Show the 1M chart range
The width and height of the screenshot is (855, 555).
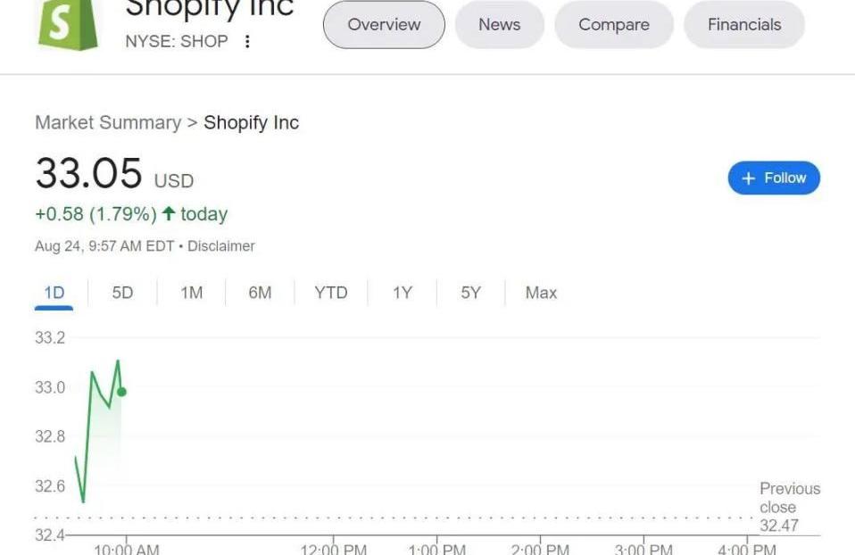(191, 293)
